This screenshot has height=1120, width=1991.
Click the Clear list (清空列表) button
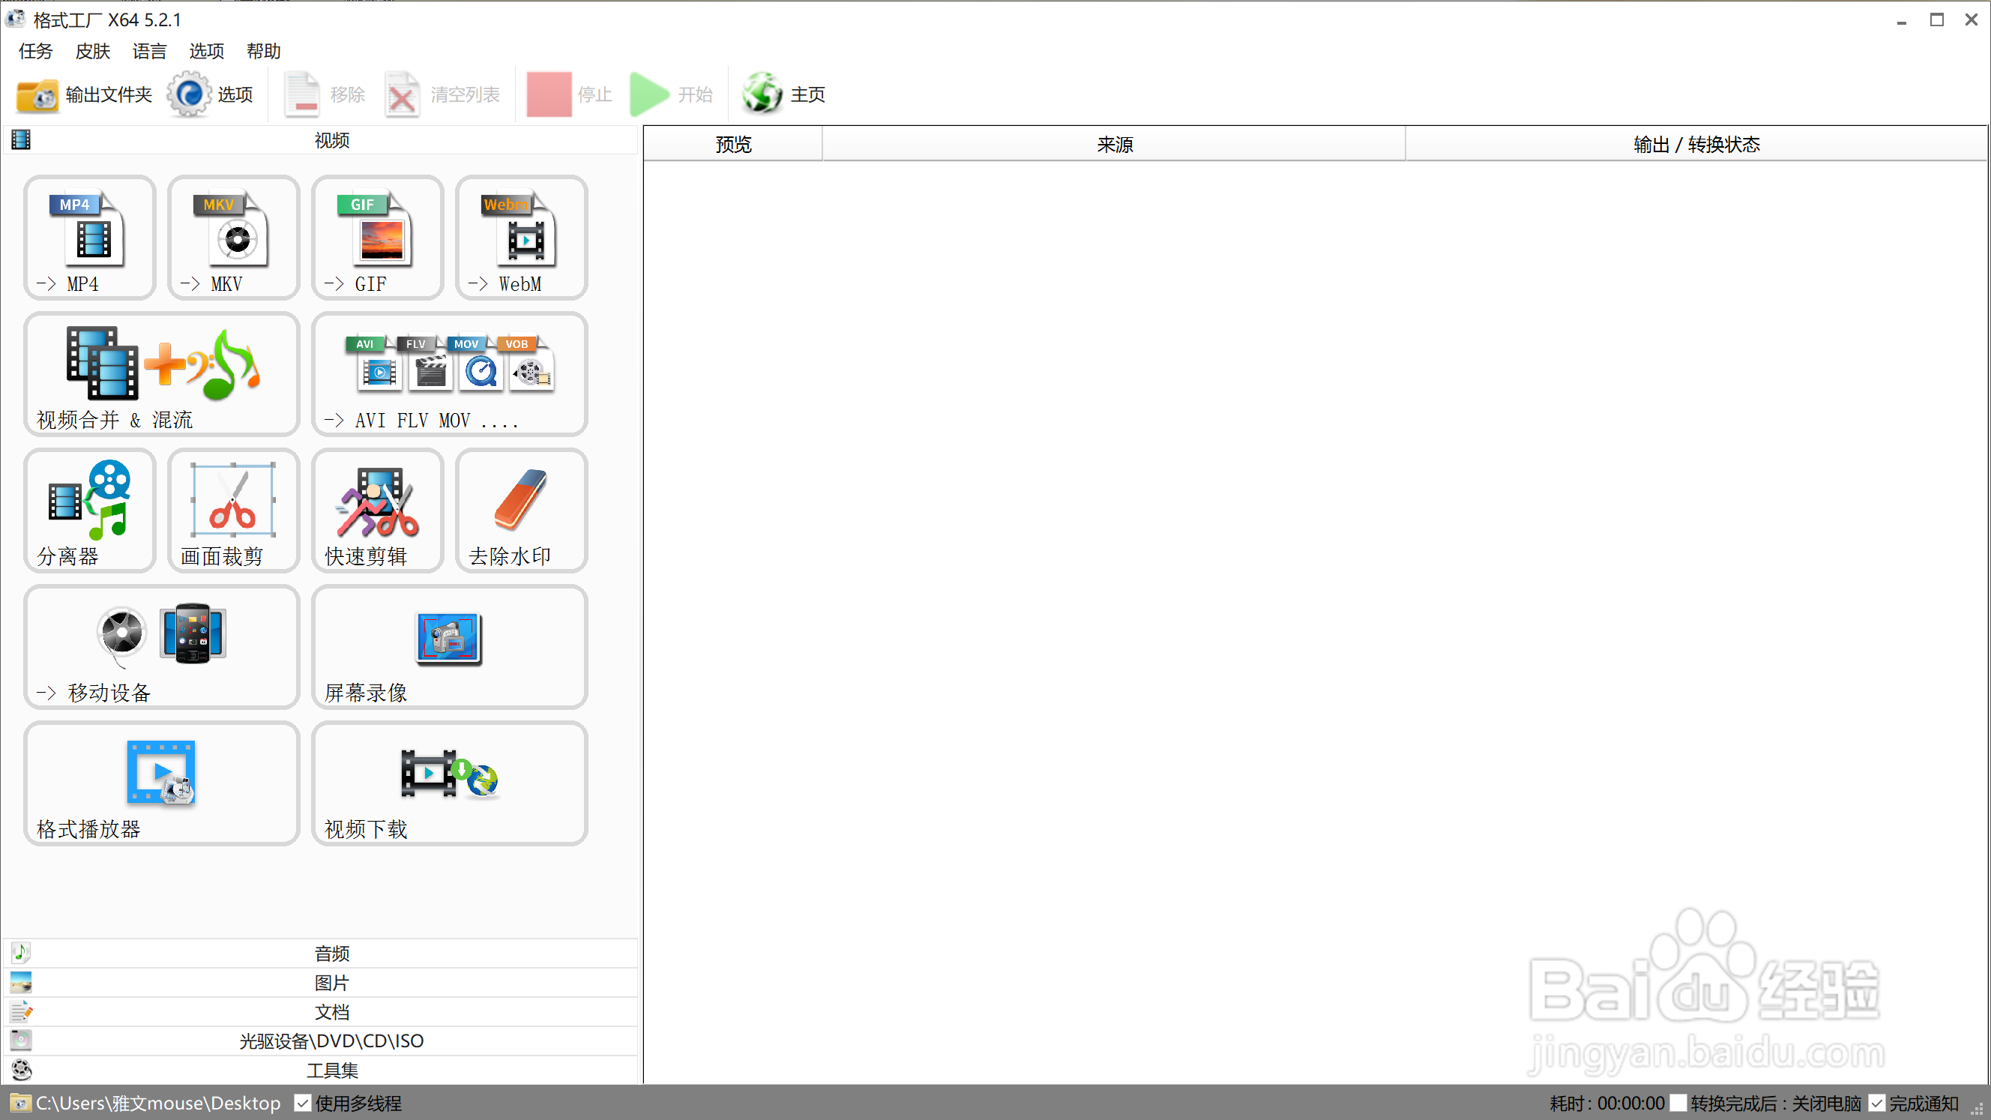(x=442, y=95)
